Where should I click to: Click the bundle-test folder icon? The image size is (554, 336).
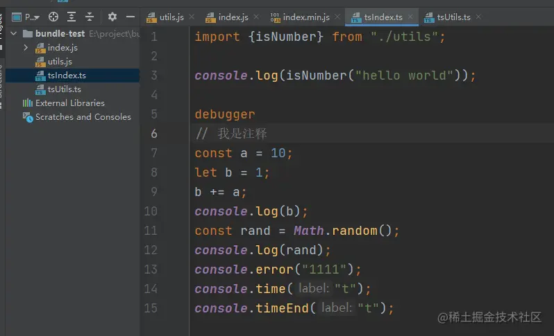(28, 33)
